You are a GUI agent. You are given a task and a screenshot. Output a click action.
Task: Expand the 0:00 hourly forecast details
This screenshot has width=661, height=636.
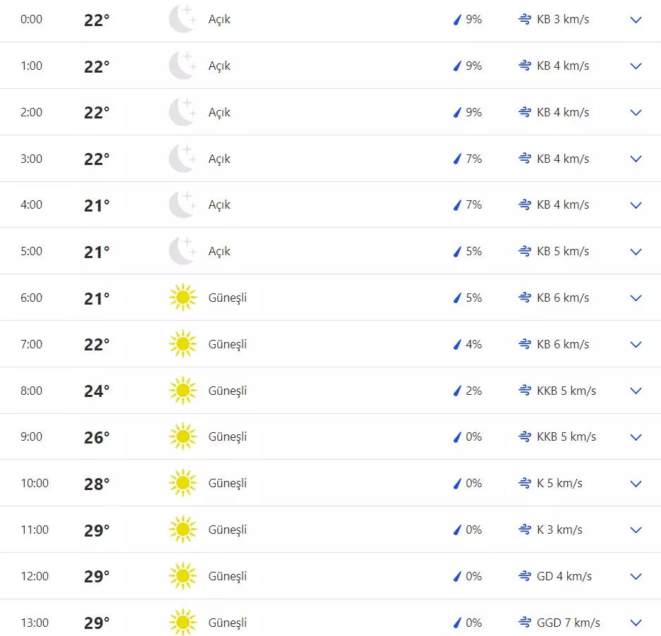[636, 20]
